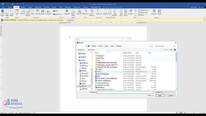Toggle the preview pane icon in Browse dialog
206x116 pixels.
point(171,50)
